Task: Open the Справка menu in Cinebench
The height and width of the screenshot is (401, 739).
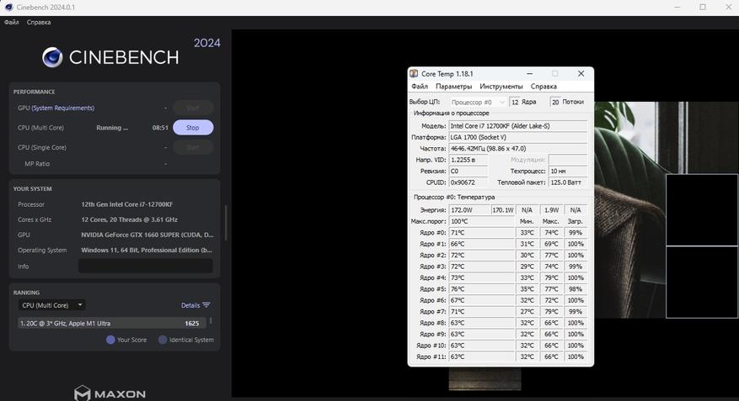Action: coord(39,22)
